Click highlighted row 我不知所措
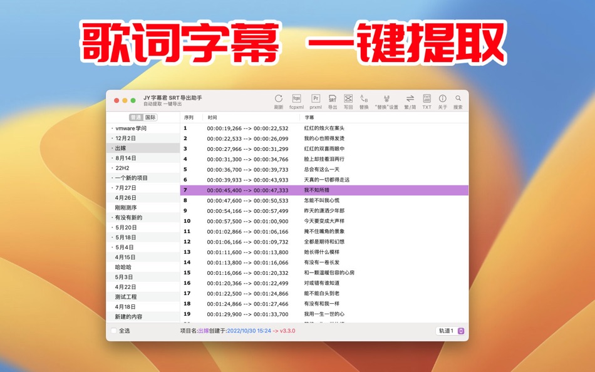The height and width of the screenshot is (372, 595). click(324, 190)
